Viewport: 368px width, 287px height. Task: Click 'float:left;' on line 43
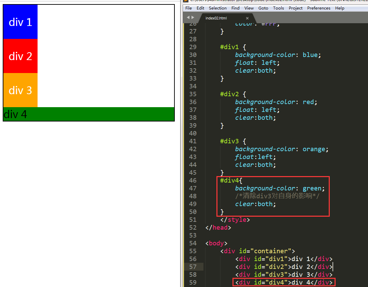click(x=255, y=157)
